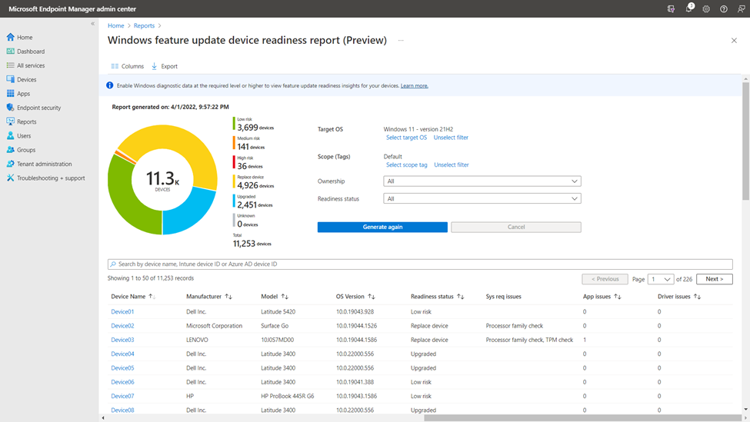Open the page number dropdown

click(x=660, y=279)
